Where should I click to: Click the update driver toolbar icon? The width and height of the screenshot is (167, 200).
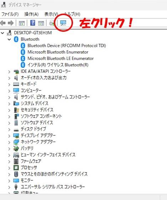click(52, 23)
